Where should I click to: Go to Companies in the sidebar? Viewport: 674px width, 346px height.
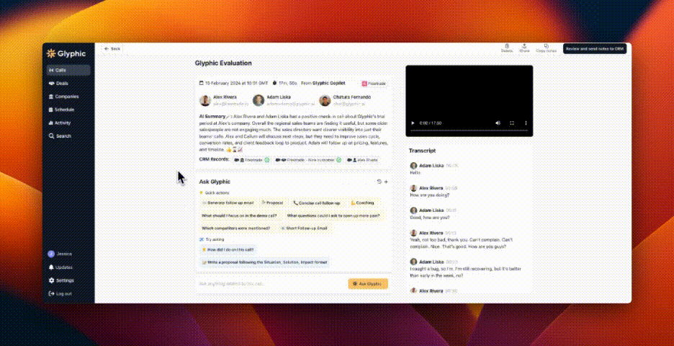[x=68, y=97]
